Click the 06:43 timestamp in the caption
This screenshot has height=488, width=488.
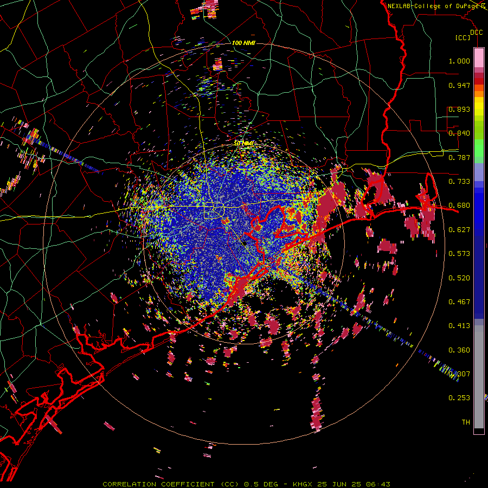coord(378,484)
